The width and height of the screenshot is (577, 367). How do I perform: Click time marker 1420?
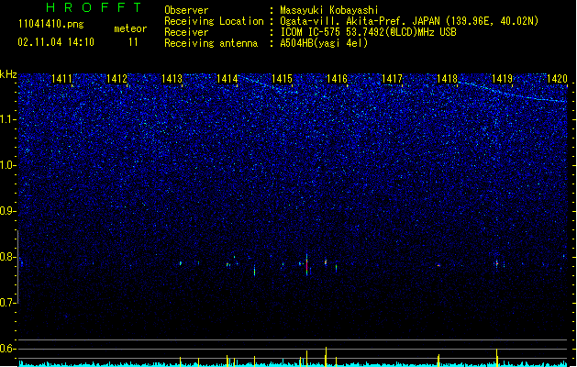point(557,79)
